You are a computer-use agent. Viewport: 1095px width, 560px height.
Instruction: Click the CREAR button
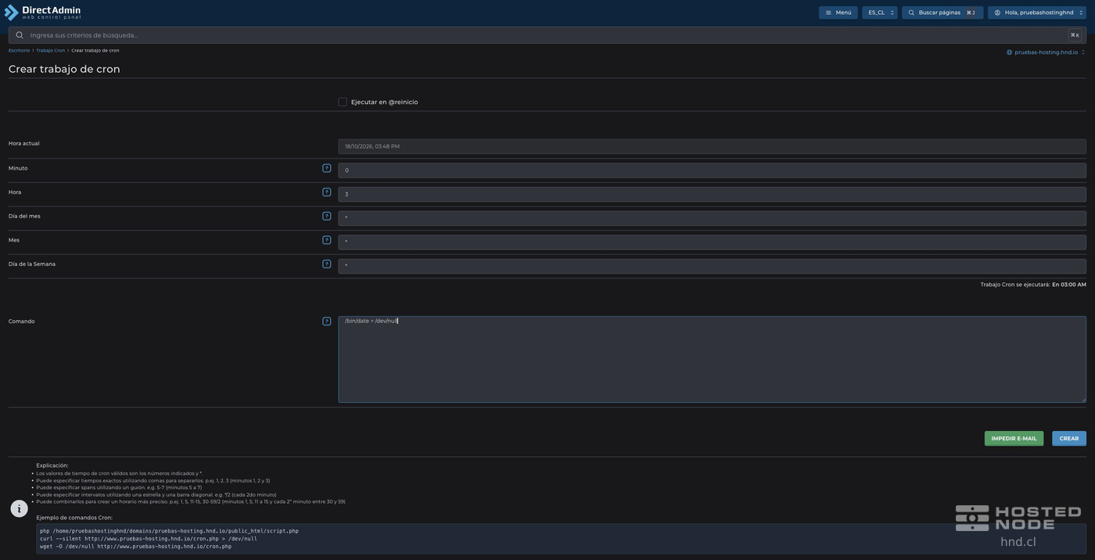[x=1069, y=439]
